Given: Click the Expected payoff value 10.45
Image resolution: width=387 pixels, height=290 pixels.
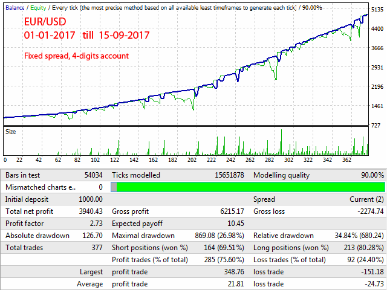Looking at the screenshot, I should [x=236, y=224].
